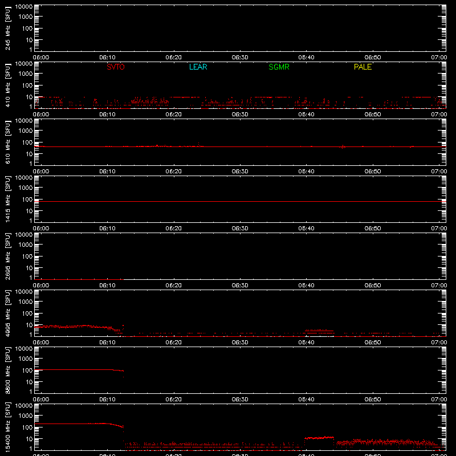Select the 410 MHz [SFU] axis title
456x456 pixels.
tap(7, 85)
